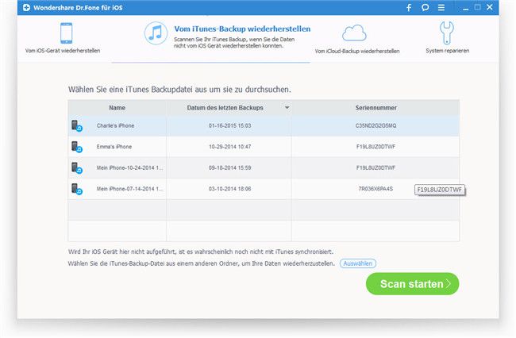
Task: Click device icon for Mein iPhone-10-24-2014
Action: [77, 168]
